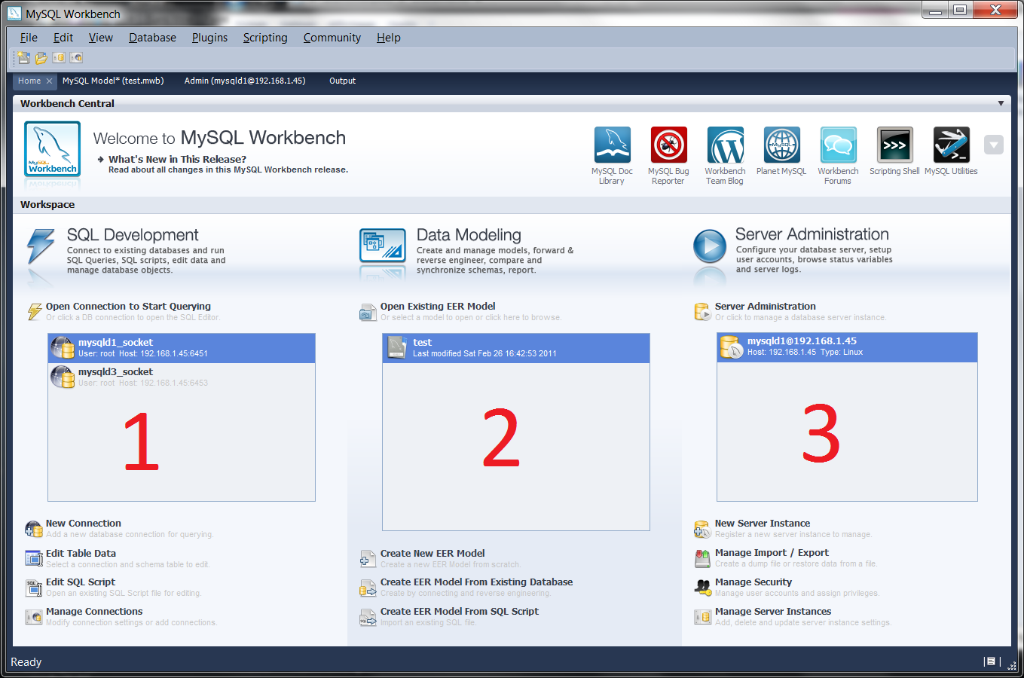1024x678 pixels.
Task: Collapse the Workbench Central panel arrow
Action: [x=1001, y=103]
